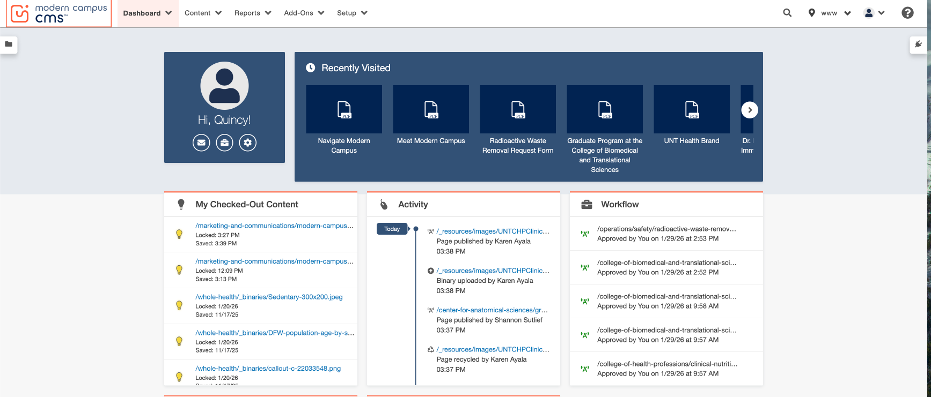The width and height of the screenshot is (931, 397).
Task: Toggle lightbulb for first checked-out page
Action: pyautogui.click(x=179, y=234)
